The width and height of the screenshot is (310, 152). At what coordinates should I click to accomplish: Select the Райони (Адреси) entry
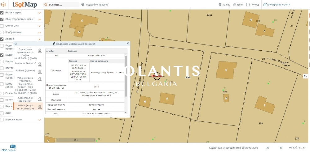click(x=25, y=70)
